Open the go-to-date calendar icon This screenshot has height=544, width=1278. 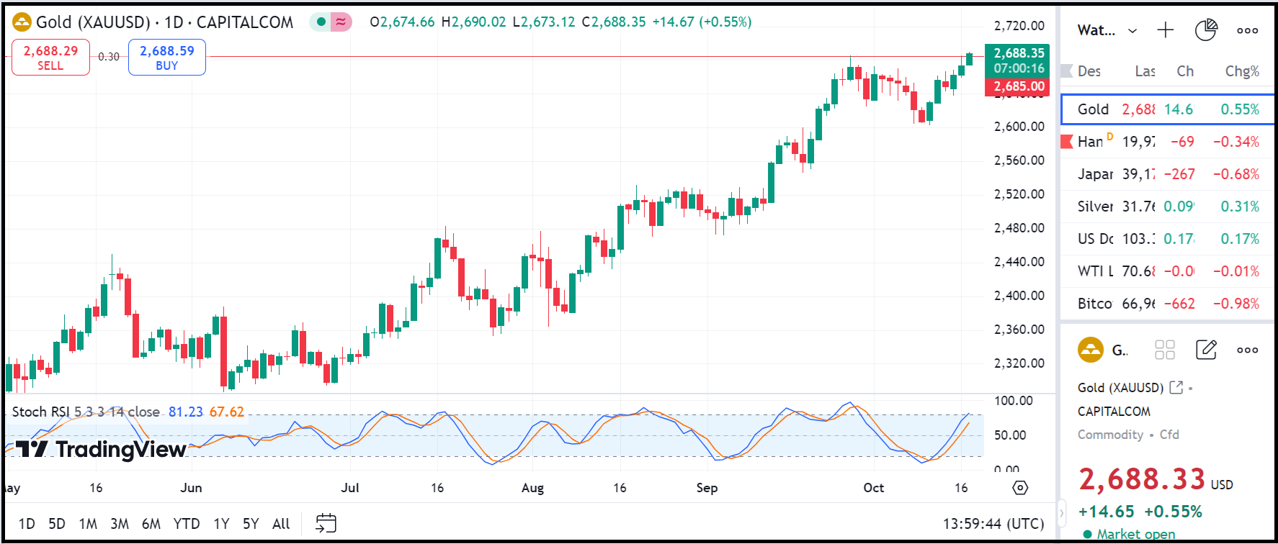point(326,523)
